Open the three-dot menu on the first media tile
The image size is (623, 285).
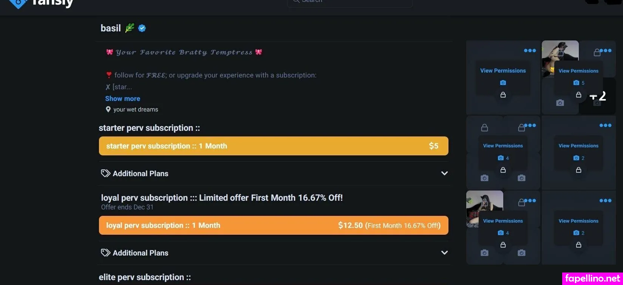tap(530, 51)
